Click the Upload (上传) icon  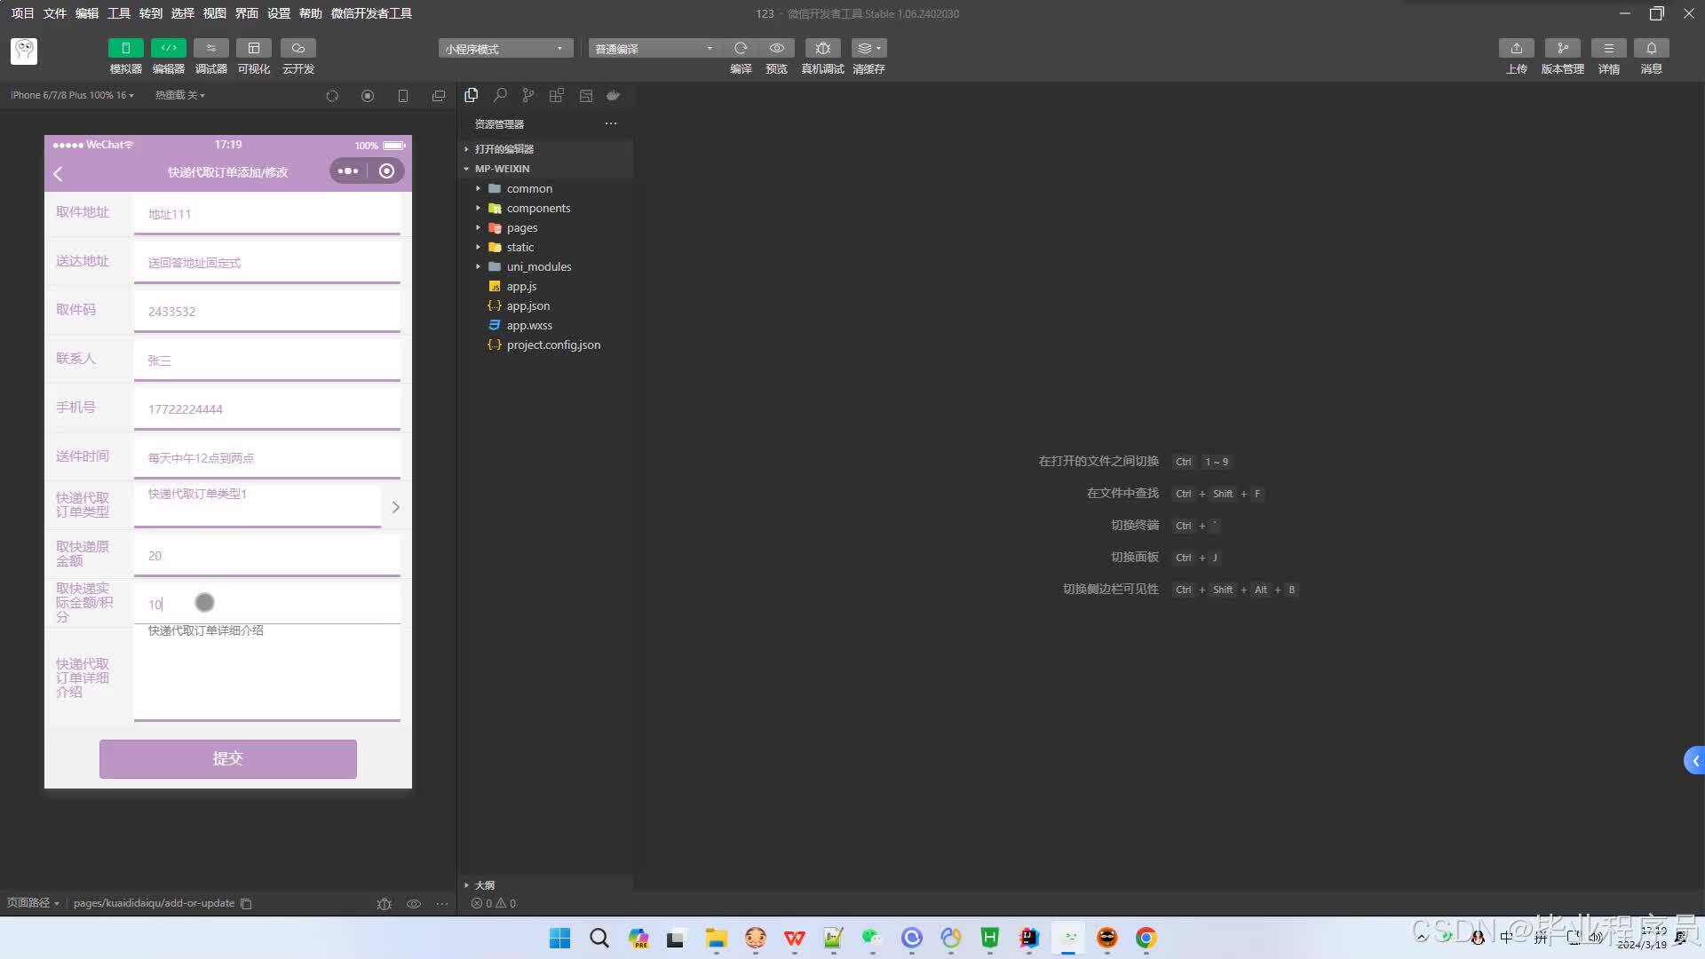[1516, 48]
